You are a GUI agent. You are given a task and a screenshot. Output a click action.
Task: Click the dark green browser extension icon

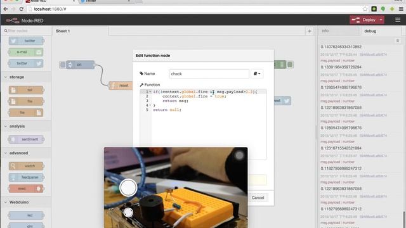pyautogui.click(x=374, y=9)
